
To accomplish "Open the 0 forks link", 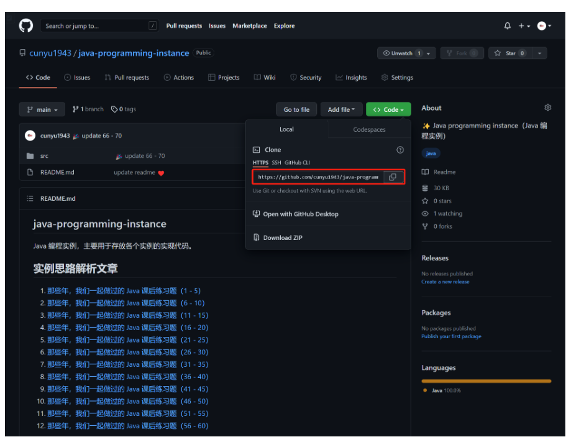I will coord(437,226).
